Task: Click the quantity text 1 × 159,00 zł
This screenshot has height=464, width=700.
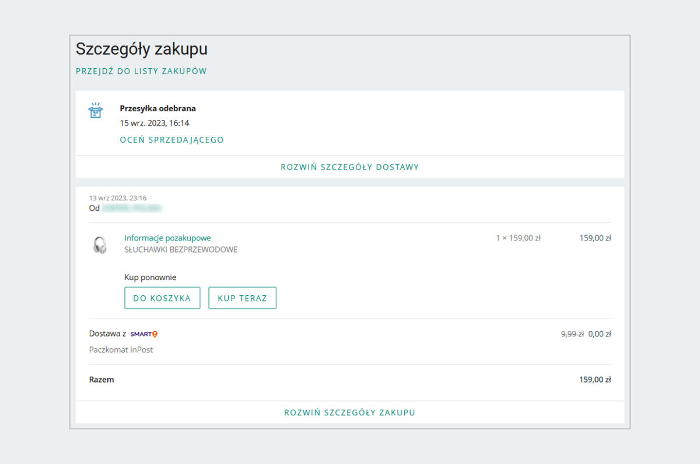Action: point(518,238)
